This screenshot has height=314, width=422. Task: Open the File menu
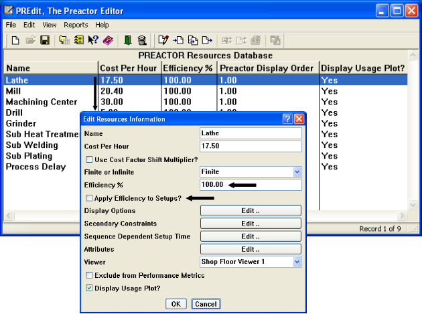click(11, 25)
